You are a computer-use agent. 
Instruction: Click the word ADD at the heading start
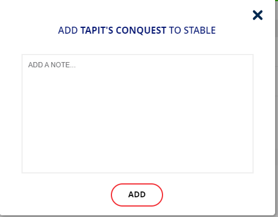(68, 30)
